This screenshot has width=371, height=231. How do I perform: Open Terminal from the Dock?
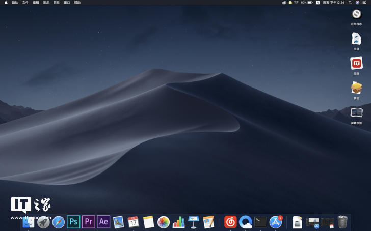click(260, 222)
